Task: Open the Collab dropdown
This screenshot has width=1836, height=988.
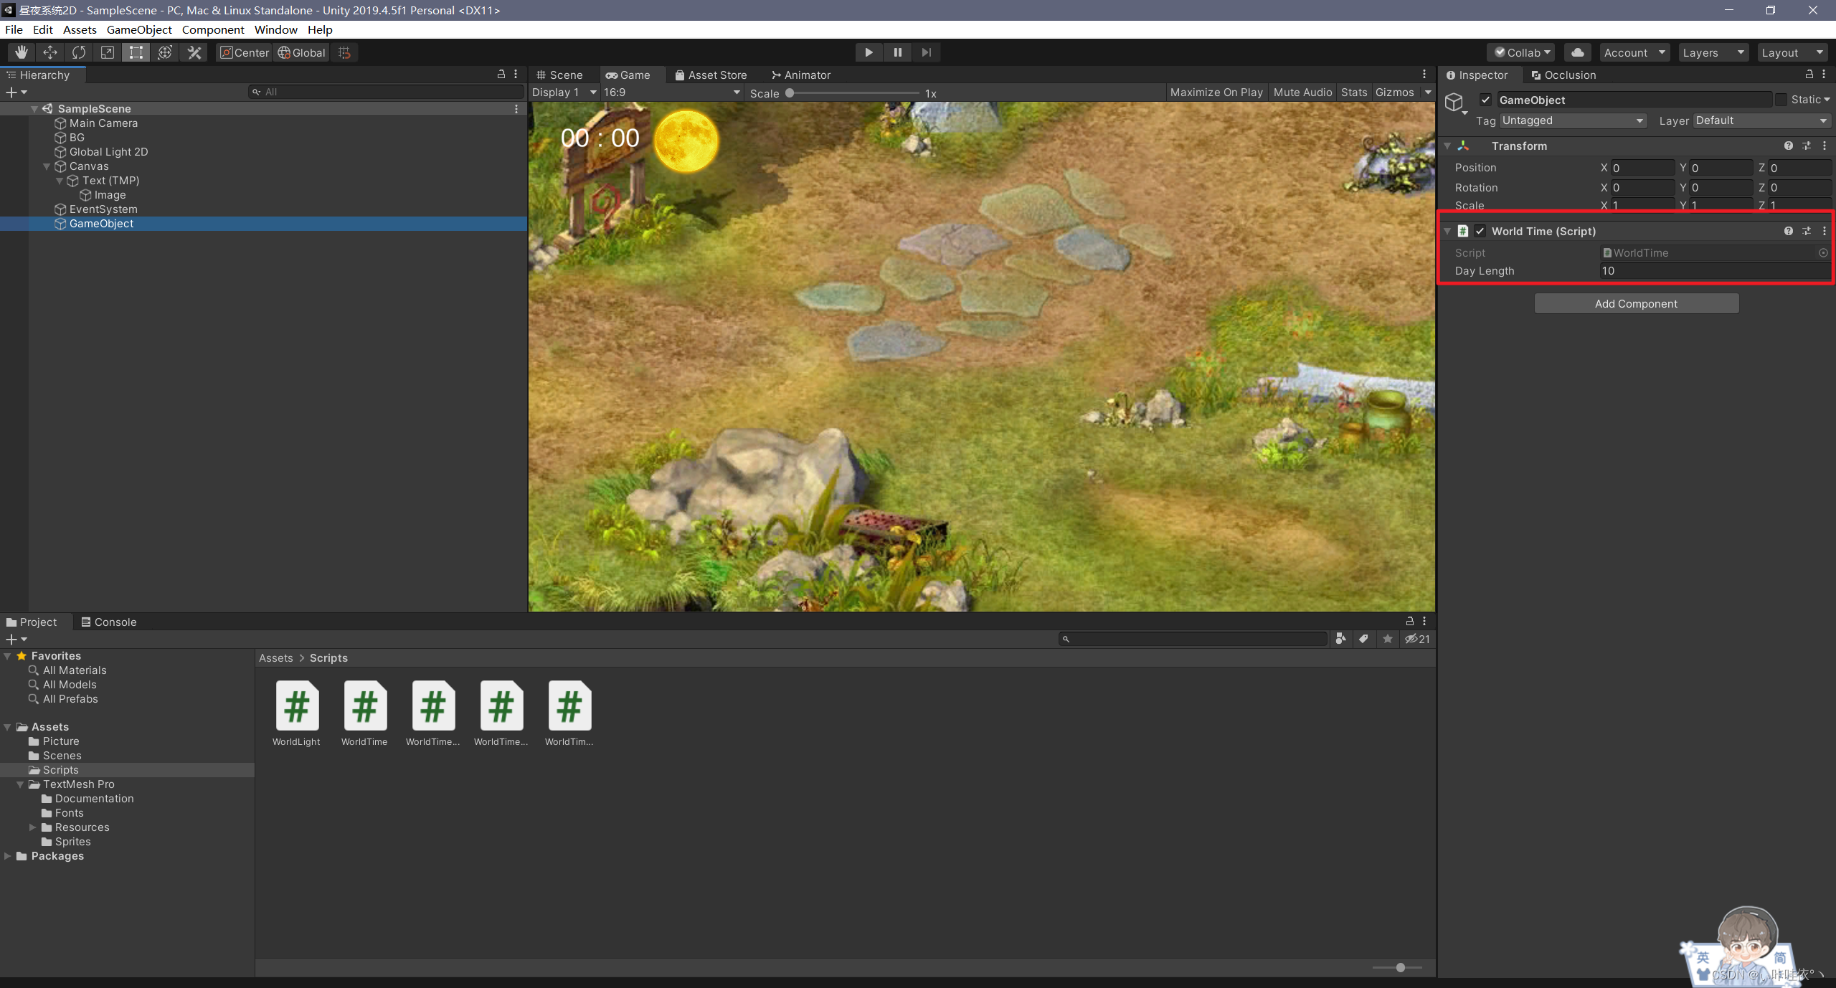Action: coord(1521,52)
